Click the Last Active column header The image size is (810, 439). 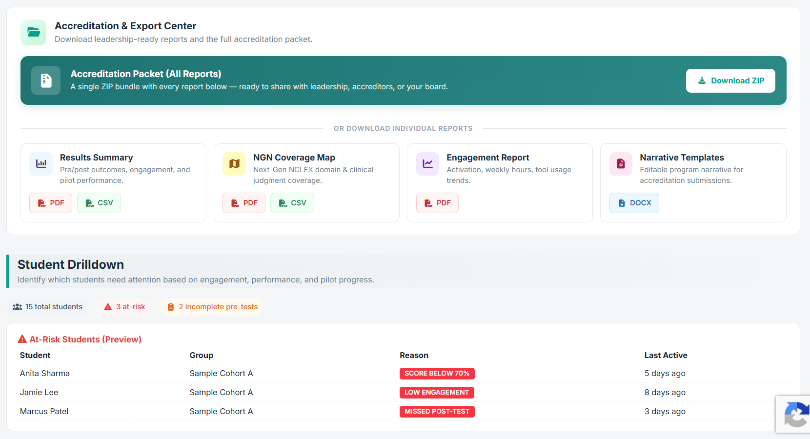point(666,355)
